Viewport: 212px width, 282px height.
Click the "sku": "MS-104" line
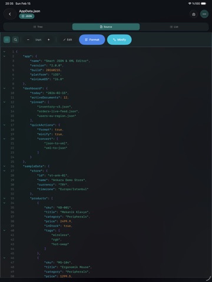[58, 263]
